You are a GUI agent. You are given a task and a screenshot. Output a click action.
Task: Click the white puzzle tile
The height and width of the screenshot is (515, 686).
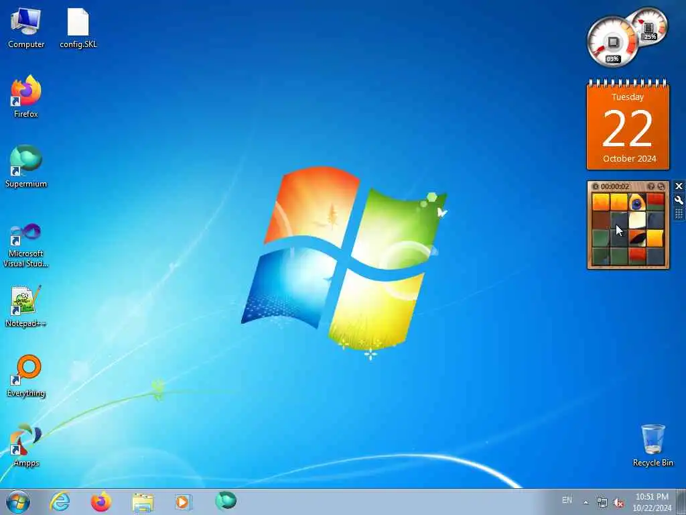pos(637,220)
